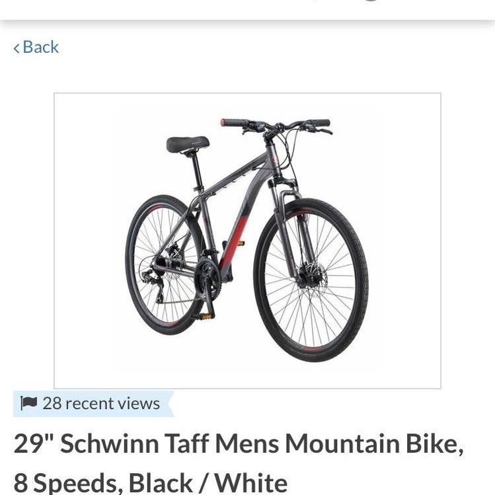Click the red stripe on the bike frame

235,240
